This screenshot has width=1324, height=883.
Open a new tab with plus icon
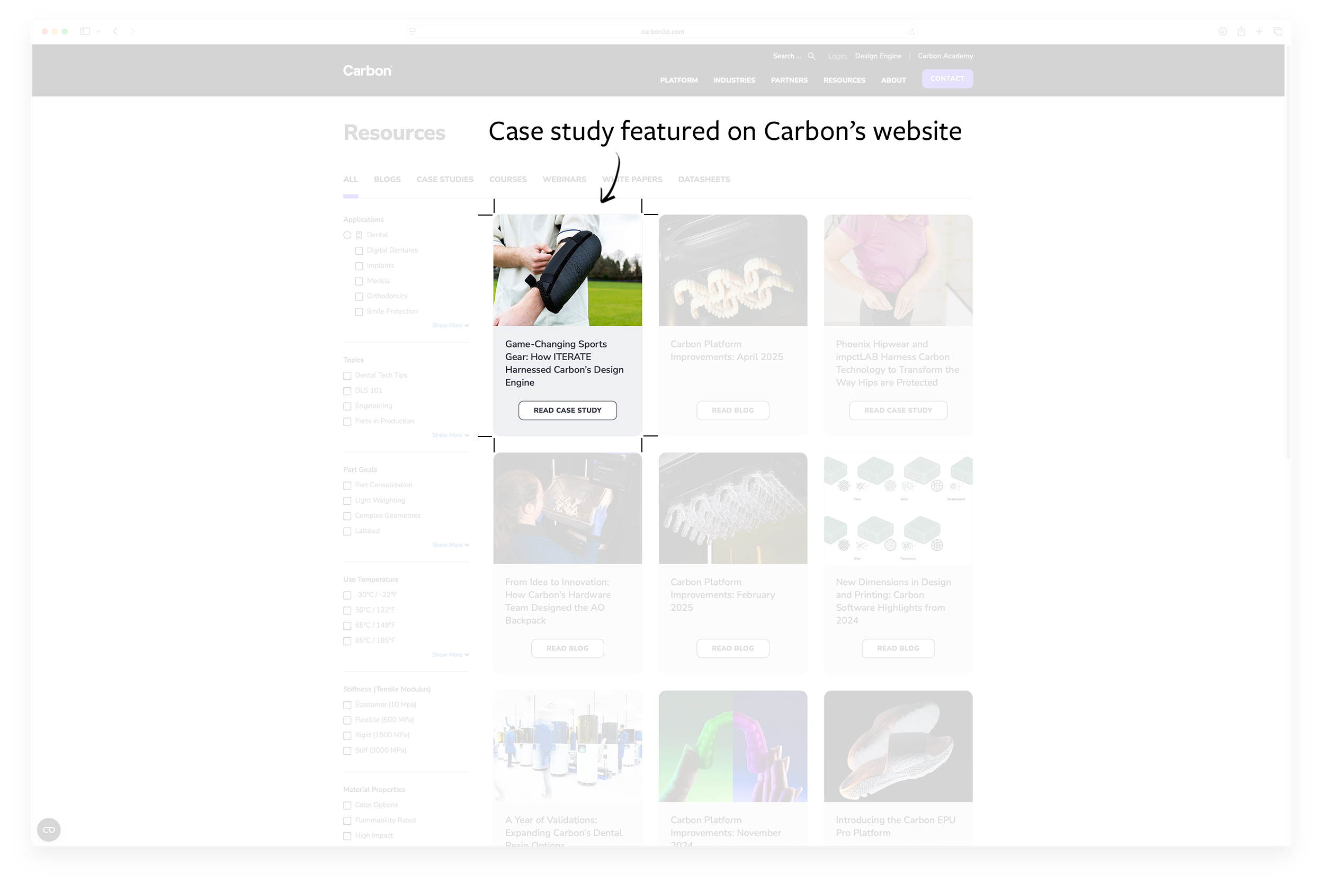pos(1259,32)
